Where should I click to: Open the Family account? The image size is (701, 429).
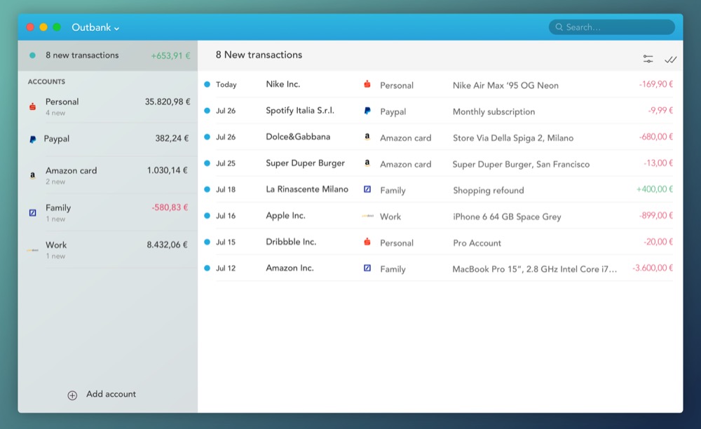(108, 212)
